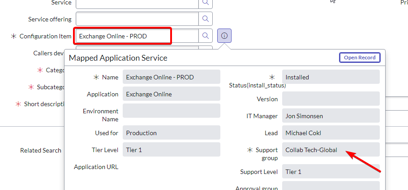Click the empty Environment Name field
The width and height of the screenshot is (408, 190).
pyautogui.click(x=171, y=111)
